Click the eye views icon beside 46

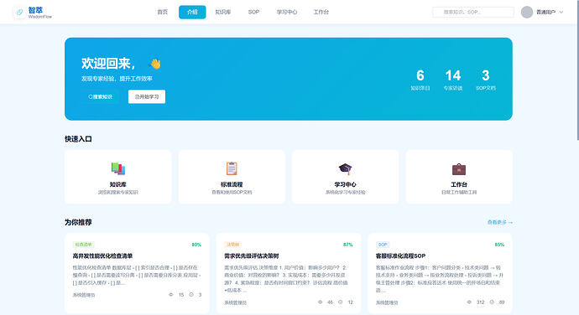click(321, 302)
